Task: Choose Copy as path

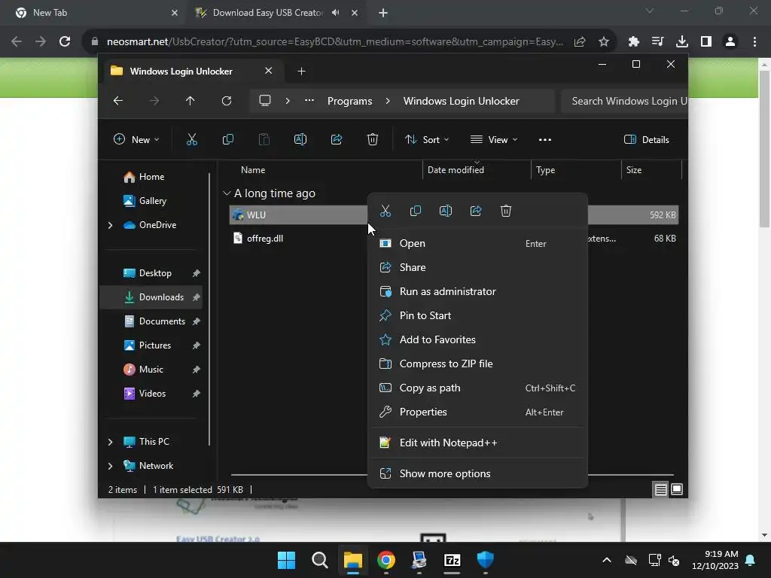Action: pyautogui.click(x=477, y=388)
